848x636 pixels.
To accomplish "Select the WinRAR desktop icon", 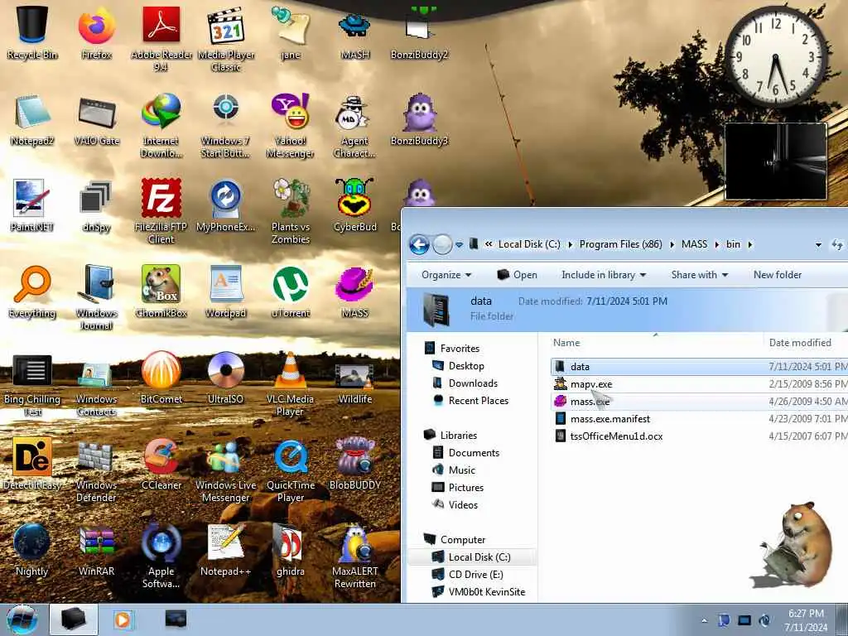I will 96,550.
